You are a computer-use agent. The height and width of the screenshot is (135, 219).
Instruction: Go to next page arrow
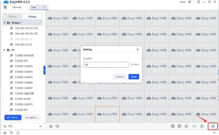pyautogui.click(x=202, y=126)
